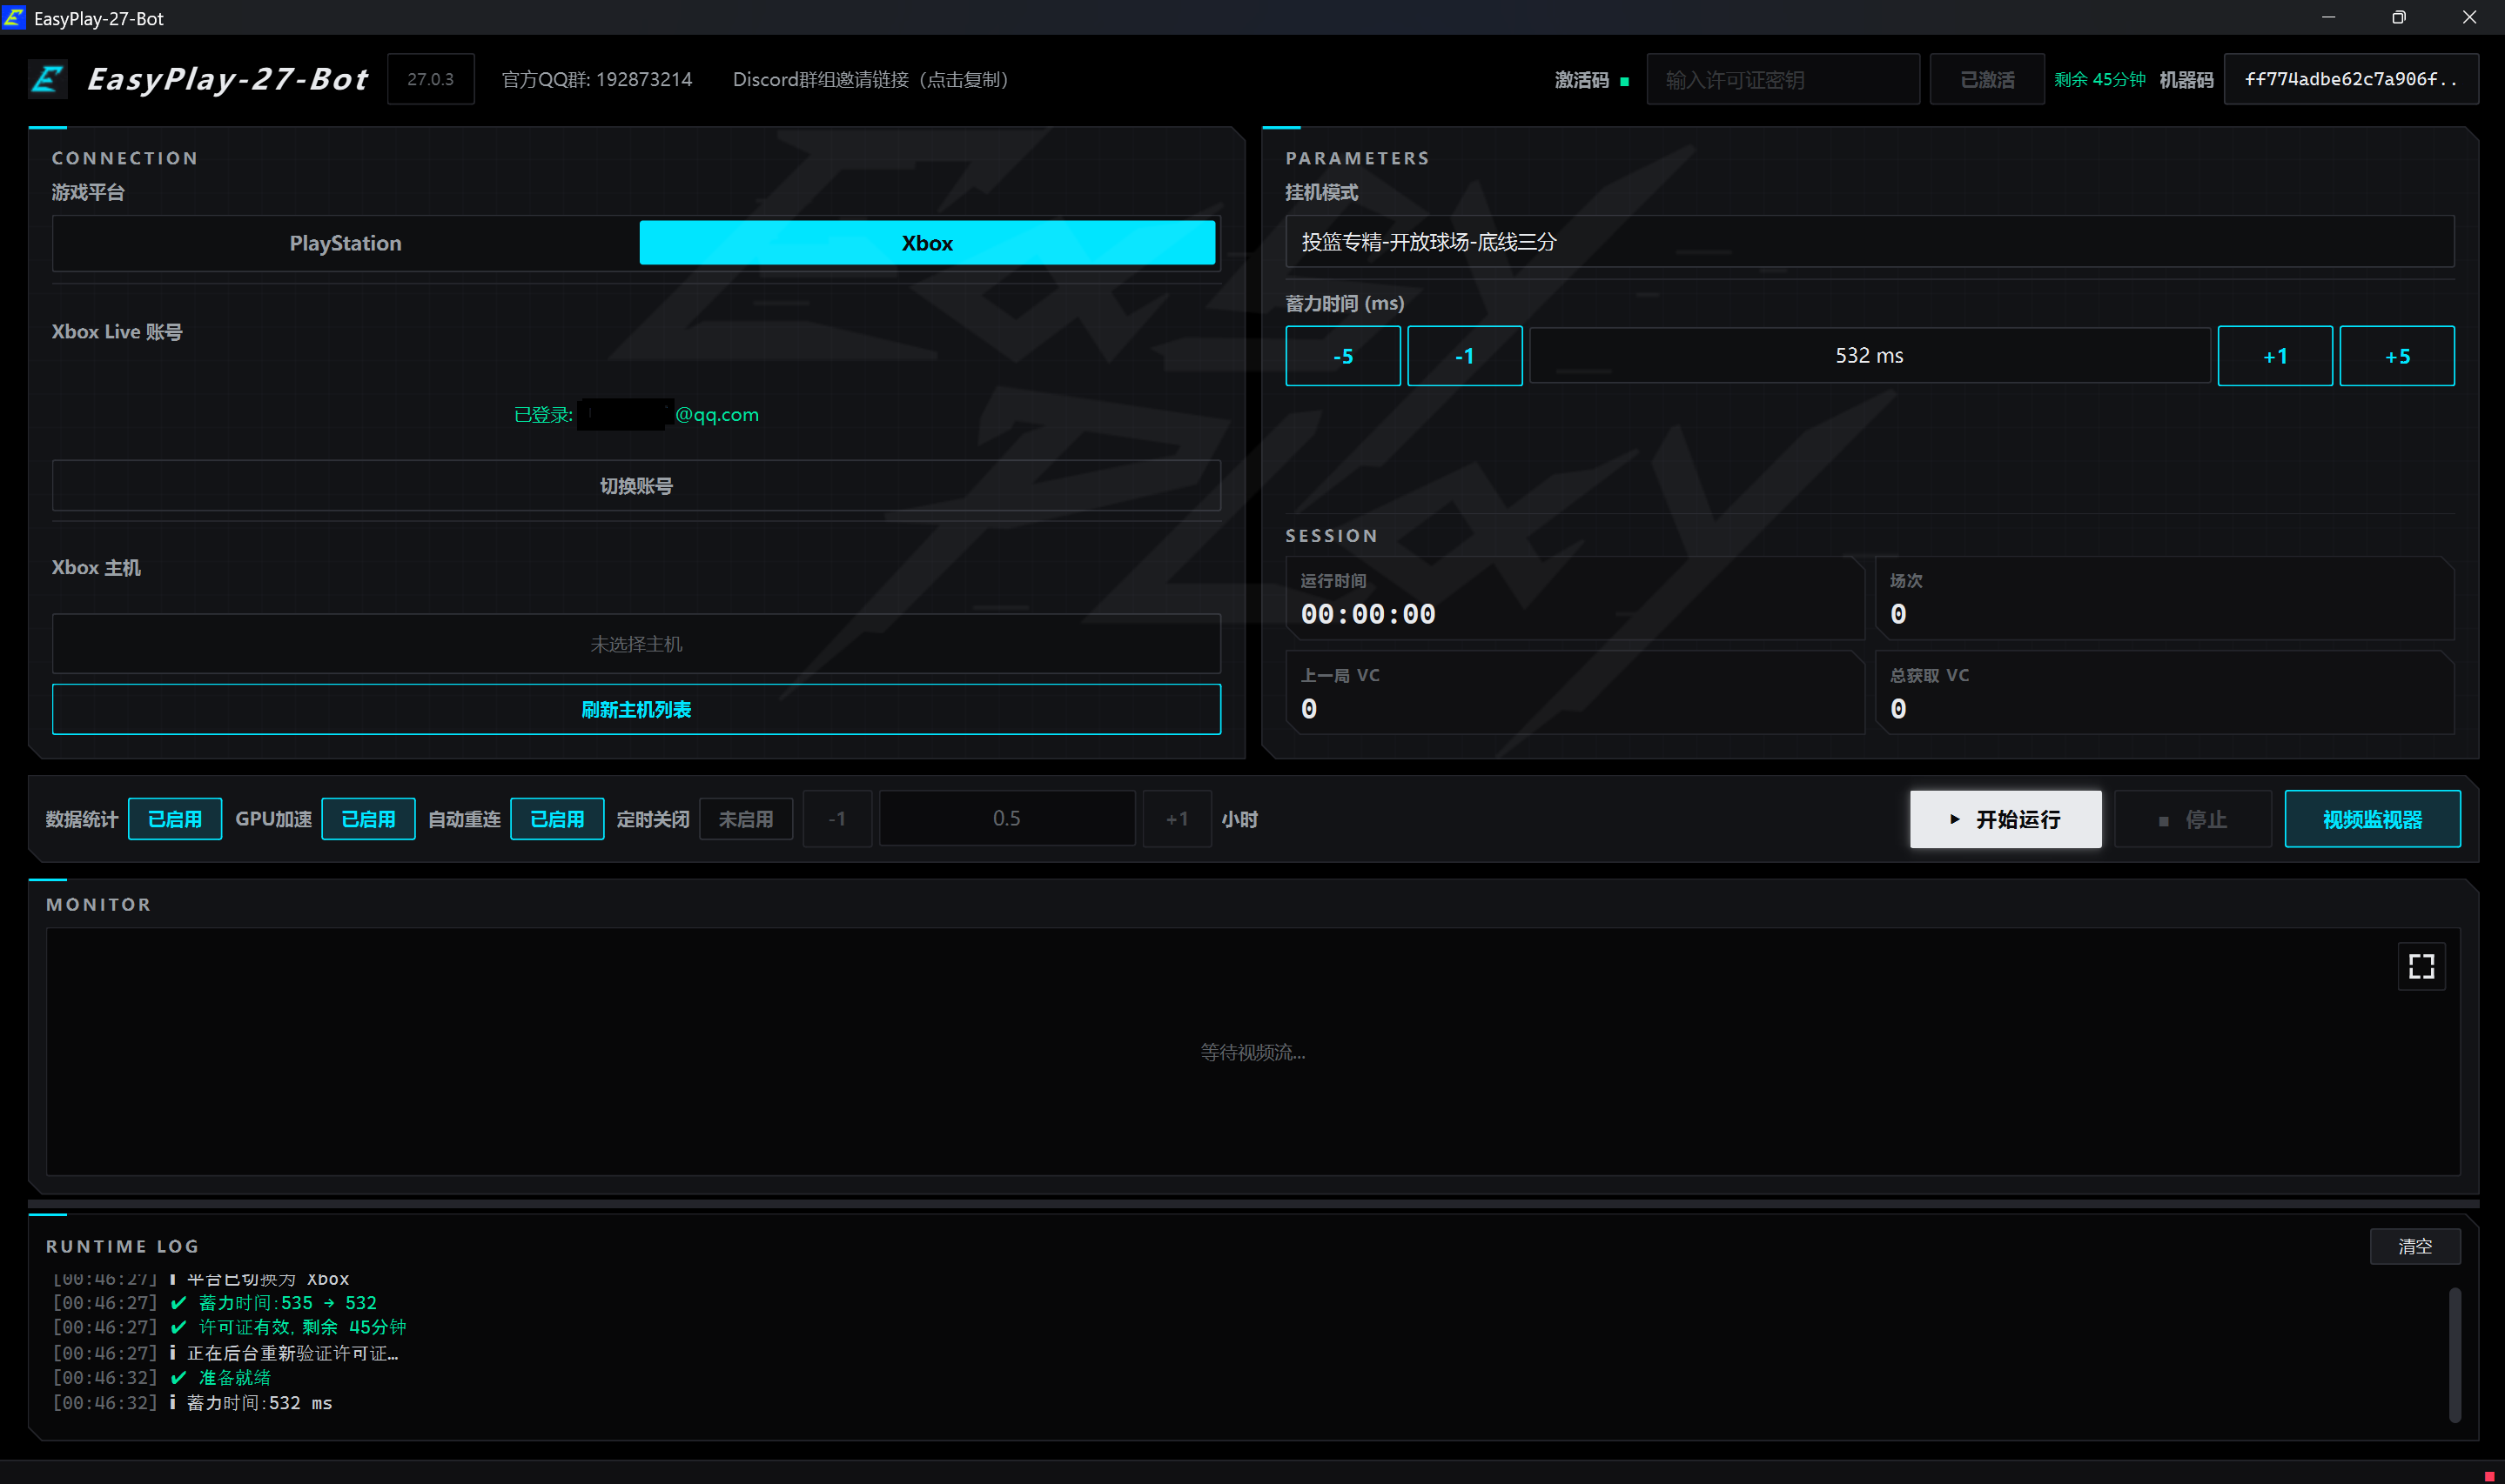
Task: Click the EasyPlay logo icon in header
Action: [48, 79]
